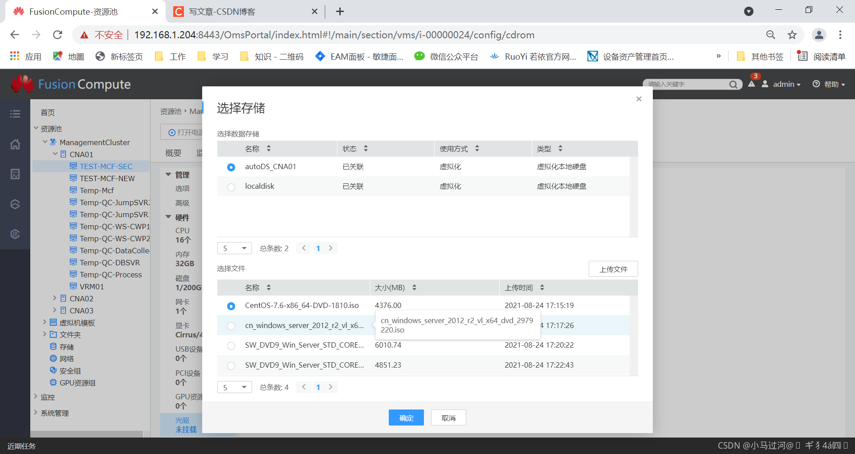Select the resource pool hexagon icon in sidebar
Screen dimensions: 855x454
pos(15,204)
